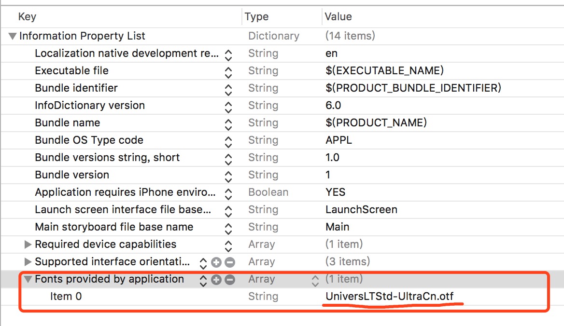
Task: Open key stepper for Bundle identifier
Action: 228,90
